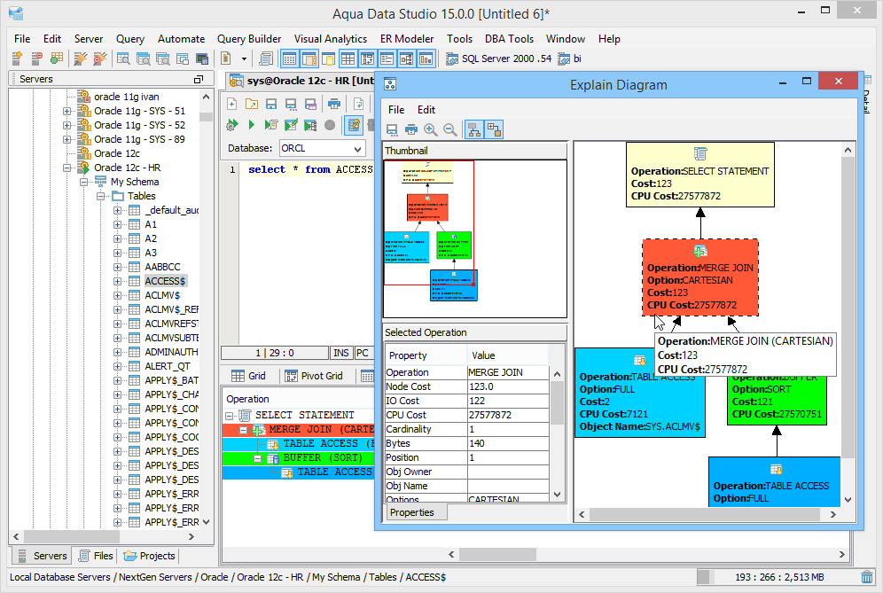Screen dimensions: 883x593
Task: Open the DBA Tools menu
Action: click(x=509, y=39)
